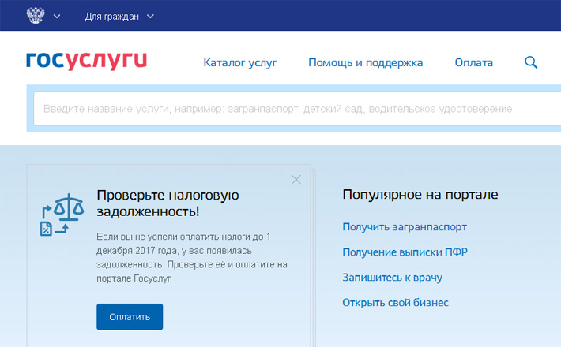Click the chevron arrow after 'Для граждан'

tap(151, 16)
